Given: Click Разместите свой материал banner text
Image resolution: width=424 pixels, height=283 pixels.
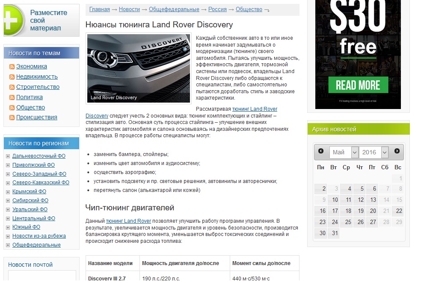Looking at the screenshot, I should 49,20.
